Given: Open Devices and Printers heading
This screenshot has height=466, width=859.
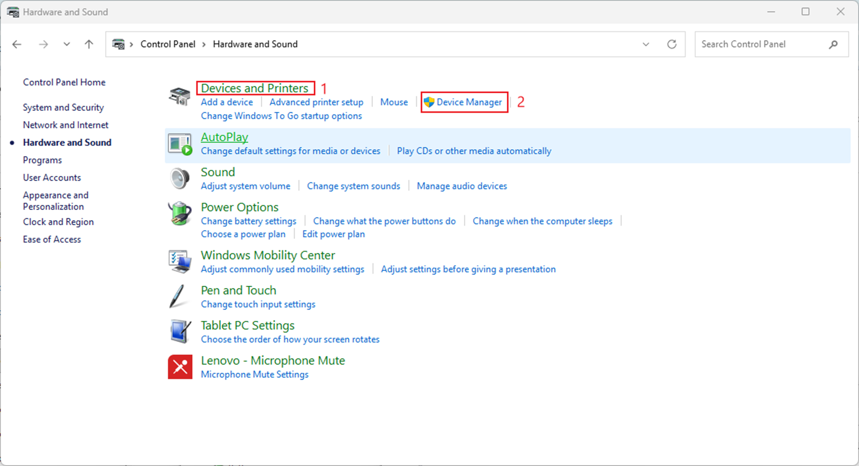Looking at the screenshot, I should click(x=255, y=88).
